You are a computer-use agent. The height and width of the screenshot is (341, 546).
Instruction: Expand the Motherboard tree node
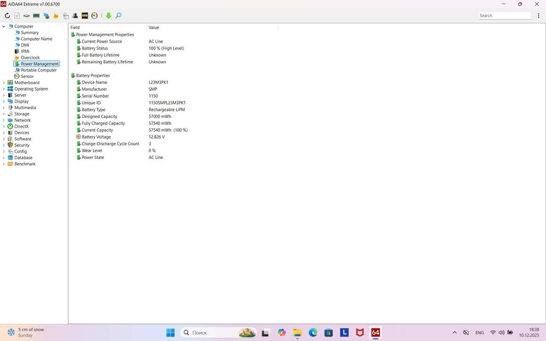(3, 83)
